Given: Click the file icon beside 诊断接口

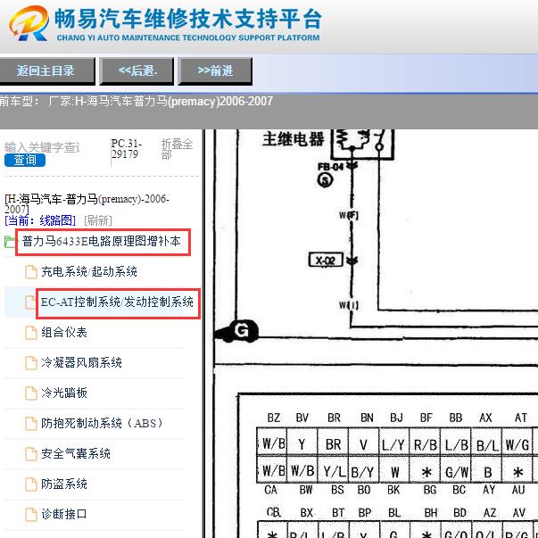Looking at the screenshot, I should [32, 514].
